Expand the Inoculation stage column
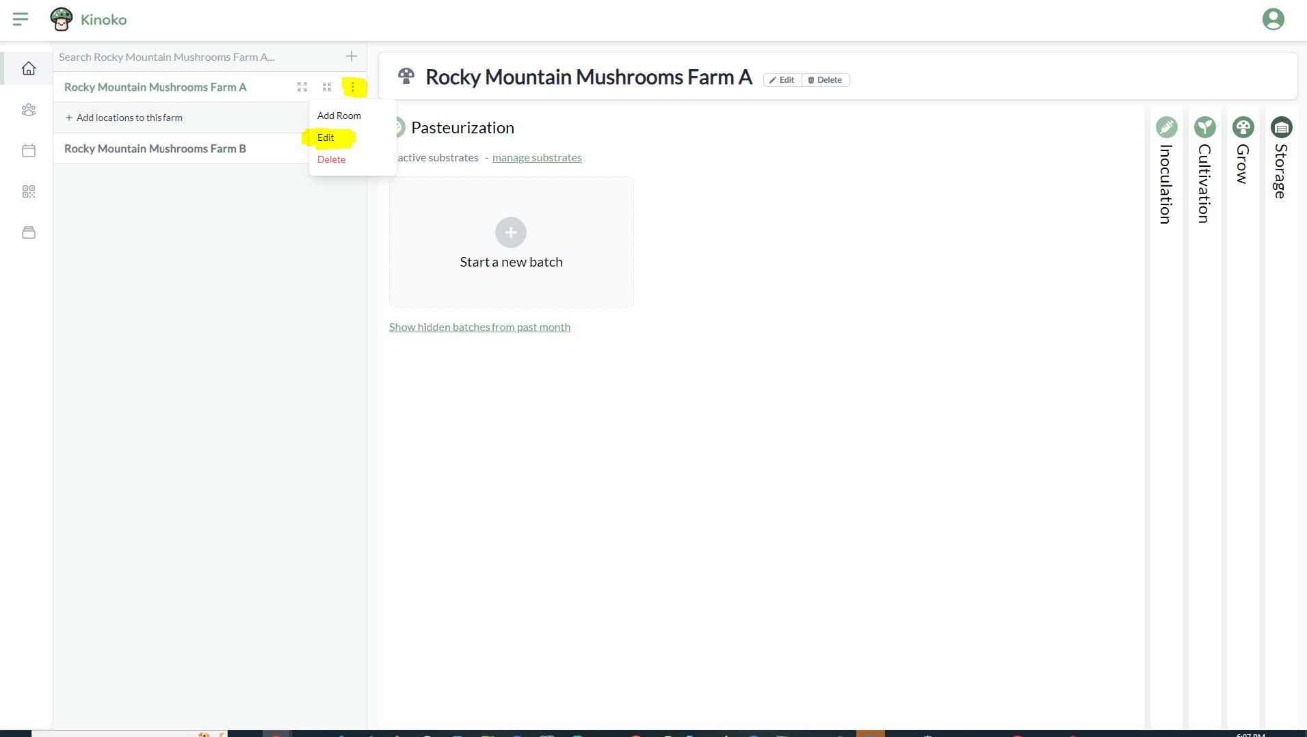The height and width of the screenshot is (737, 1307). click(x=1166, y=171)
